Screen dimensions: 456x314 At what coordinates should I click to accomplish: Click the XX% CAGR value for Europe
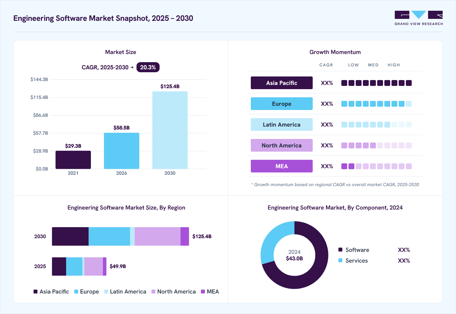327,104
